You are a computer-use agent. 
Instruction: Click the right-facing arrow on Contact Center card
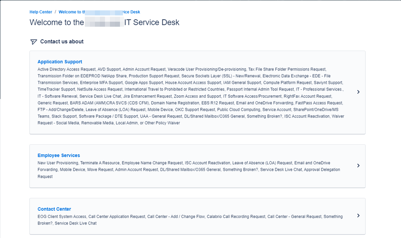(358, 216)
